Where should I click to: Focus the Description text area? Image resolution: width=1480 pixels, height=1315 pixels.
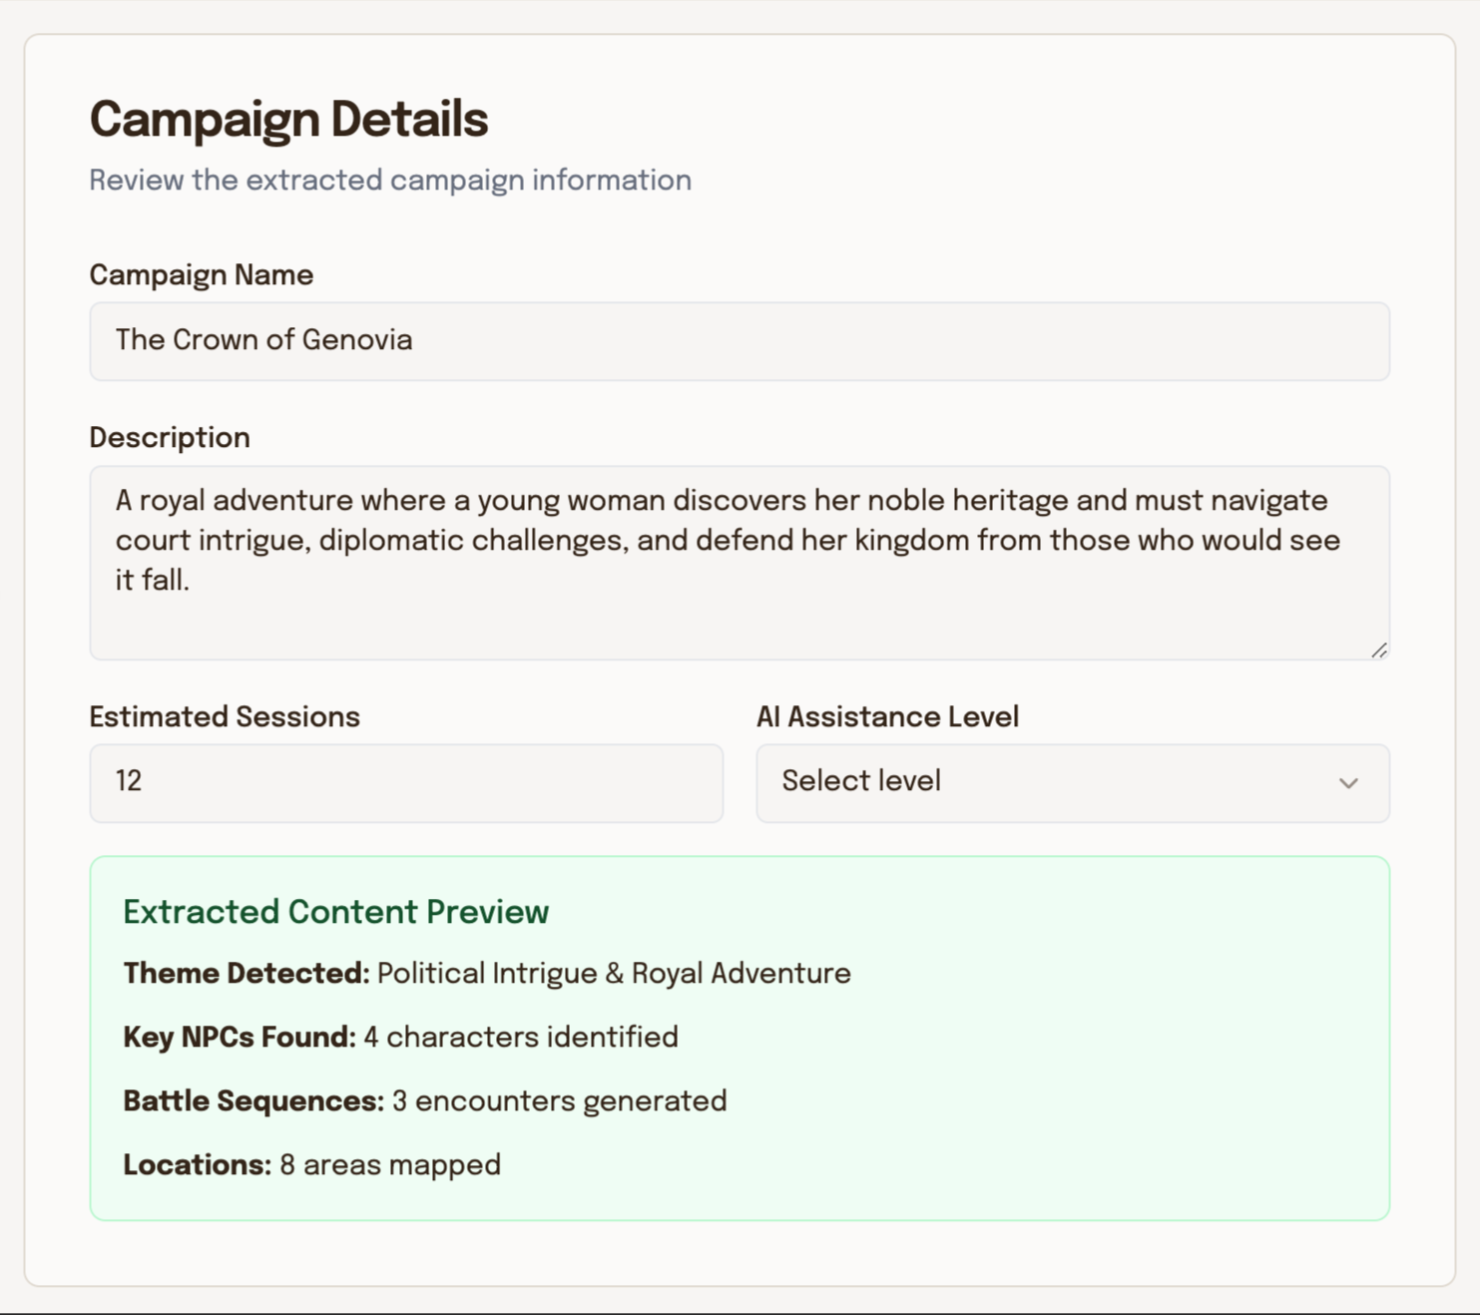(x=739, y=562)
